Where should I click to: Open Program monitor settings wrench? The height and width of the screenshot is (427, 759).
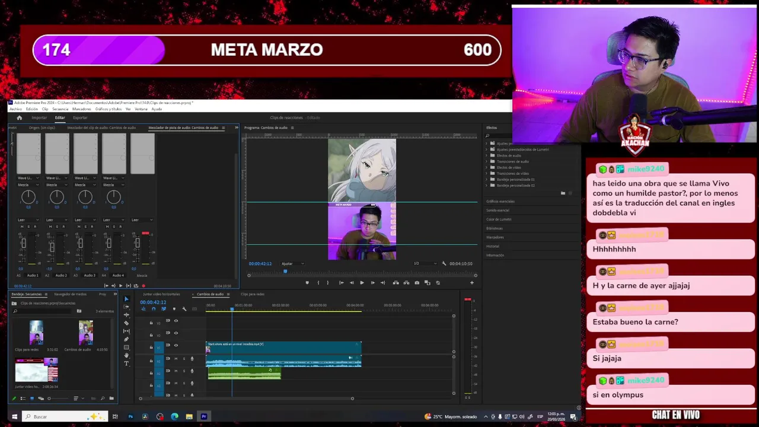pyautogui.click(x=444, y=263)
